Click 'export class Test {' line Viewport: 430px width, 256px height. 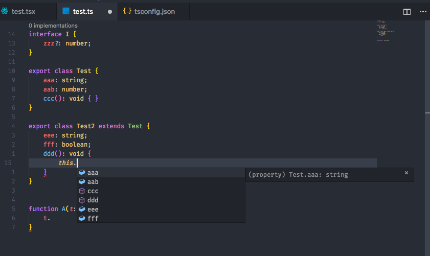click(x=63, y=71)
